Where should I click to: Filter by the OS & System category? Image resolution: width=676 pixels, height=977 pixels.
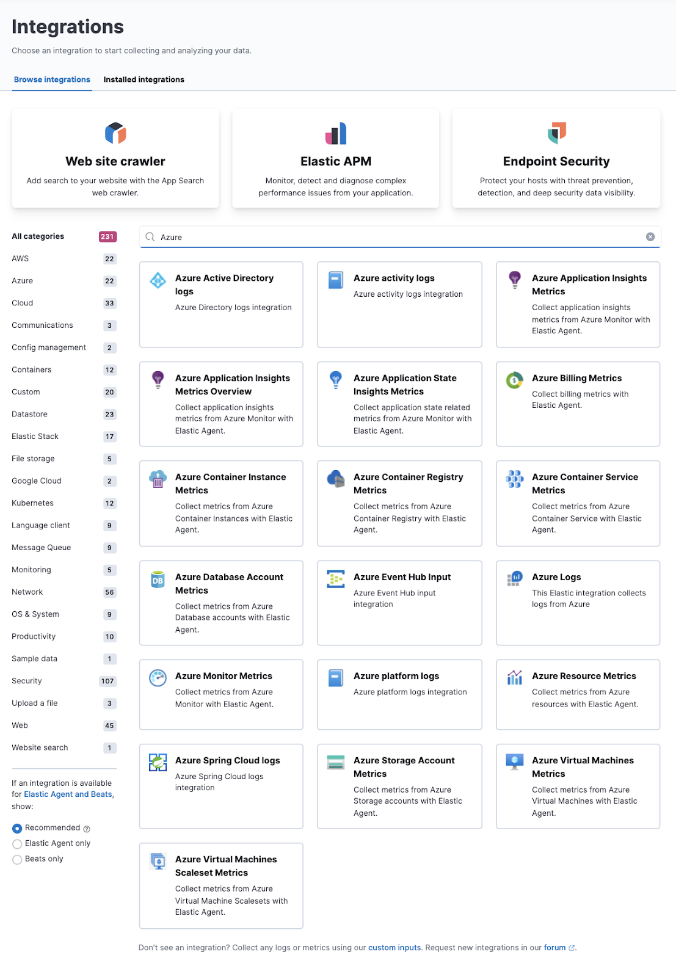pyautogui.click(x=64, y=614)
